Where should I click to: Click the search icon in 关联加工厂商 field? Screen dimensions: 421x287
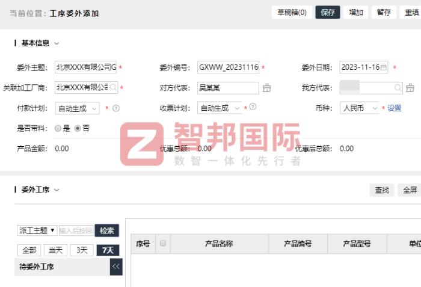[x=113, y=87]
